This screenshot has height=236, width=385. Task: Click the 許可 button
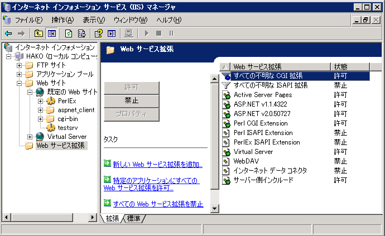pyautogui.click(x=132, y=87)
